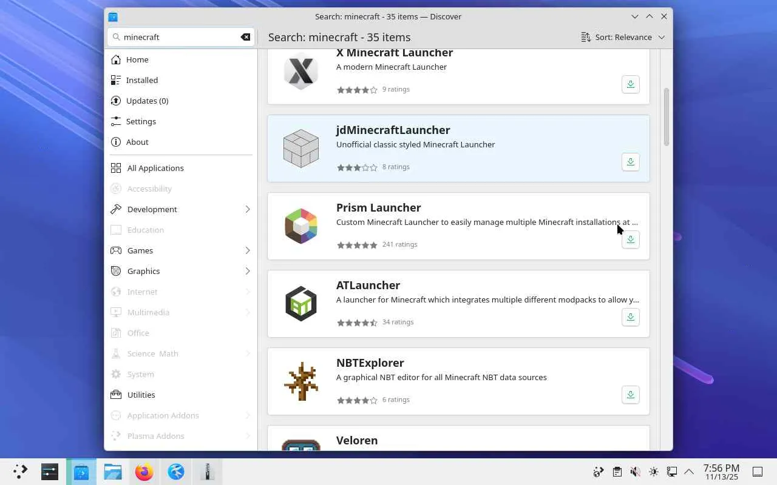Click the ATLauncher install download icon
The image size is (777, 485).
click(631, 317)
